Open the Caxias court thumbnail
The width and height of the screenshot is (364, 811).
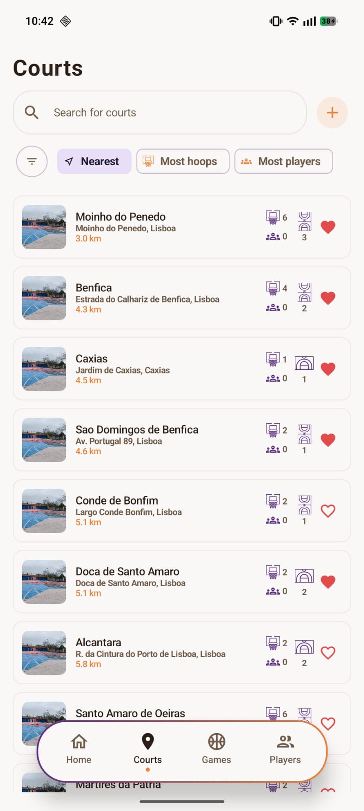[x=44, y=369]
